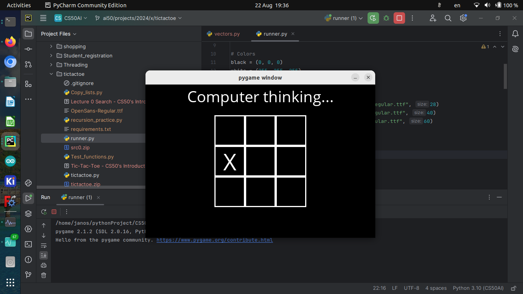Image resolution: width=523 pixels, height=294 pixels.
Task: Open the Git tool window
Action: click(x=28, y=275)
